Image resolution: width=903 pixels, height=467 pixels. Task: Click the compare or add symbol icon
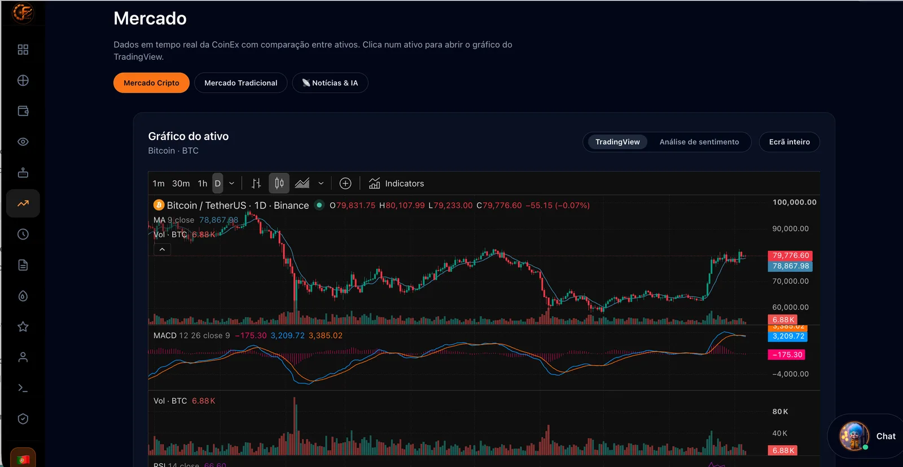(345, 184)
